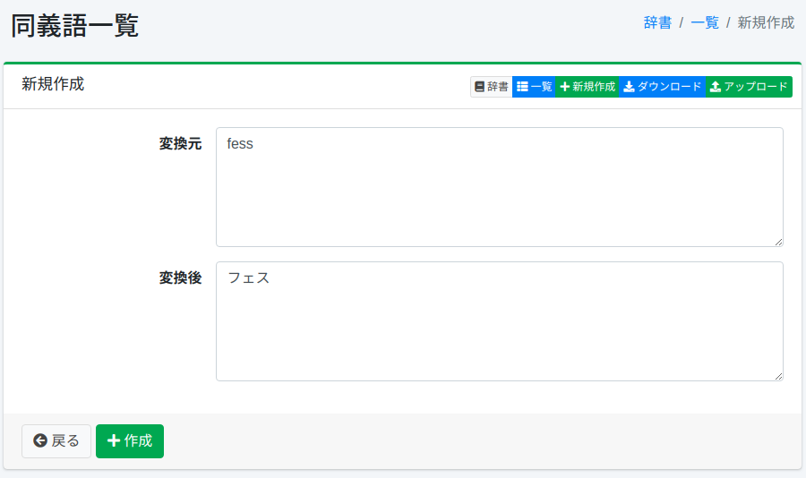Click the download icon beside ダウンロード
This screenshot has width=806, height=478.
(x=629, y=87)
